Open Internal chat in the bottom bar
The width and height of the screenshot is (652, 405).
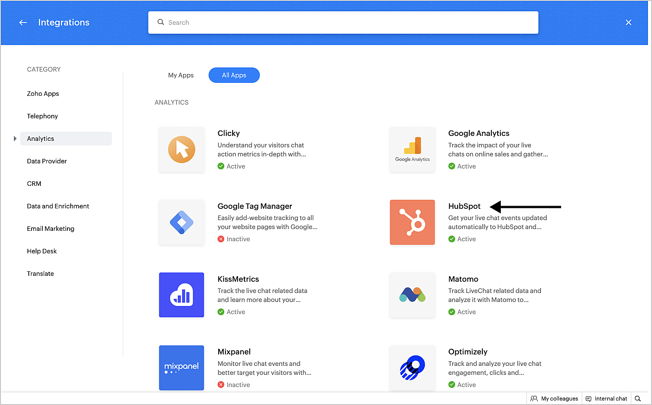(x=607, y=399)
